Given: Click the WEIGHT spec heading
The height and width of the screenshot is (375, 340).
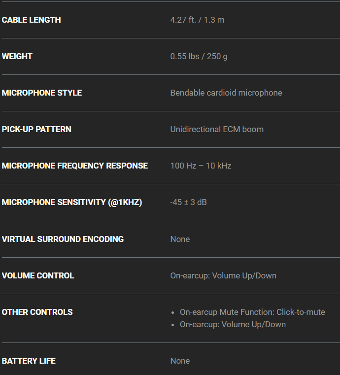Looking at the screenshot, I should point(17,57).
